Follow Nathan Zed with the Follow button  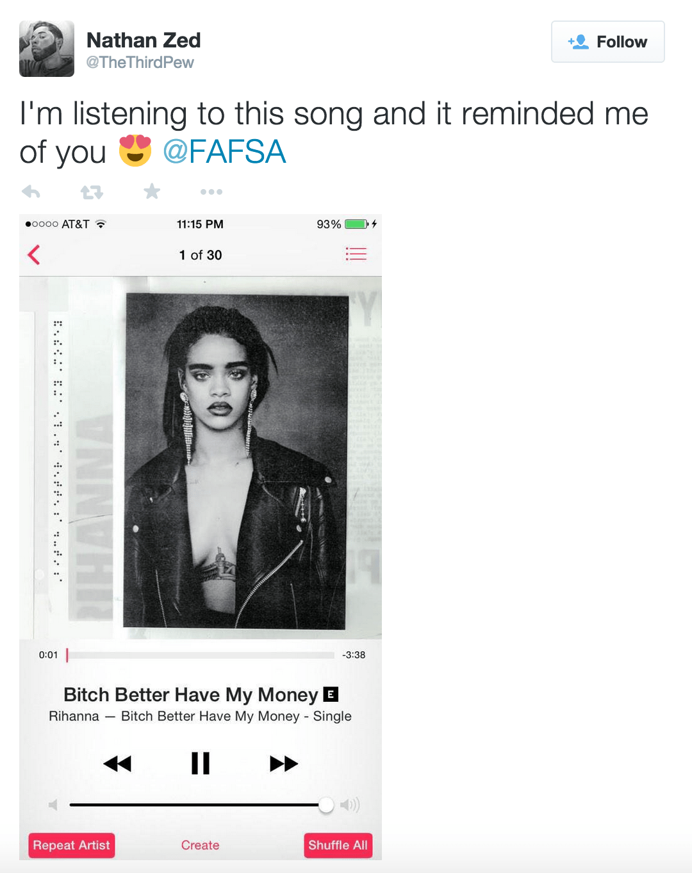tap(607, 42)
